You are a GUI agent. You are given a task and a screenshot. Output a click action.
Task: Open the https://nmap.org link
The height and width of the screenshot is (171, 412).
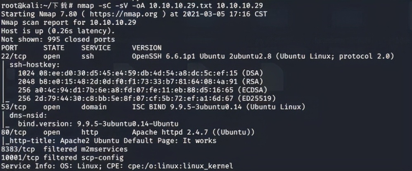coord(128,14)
